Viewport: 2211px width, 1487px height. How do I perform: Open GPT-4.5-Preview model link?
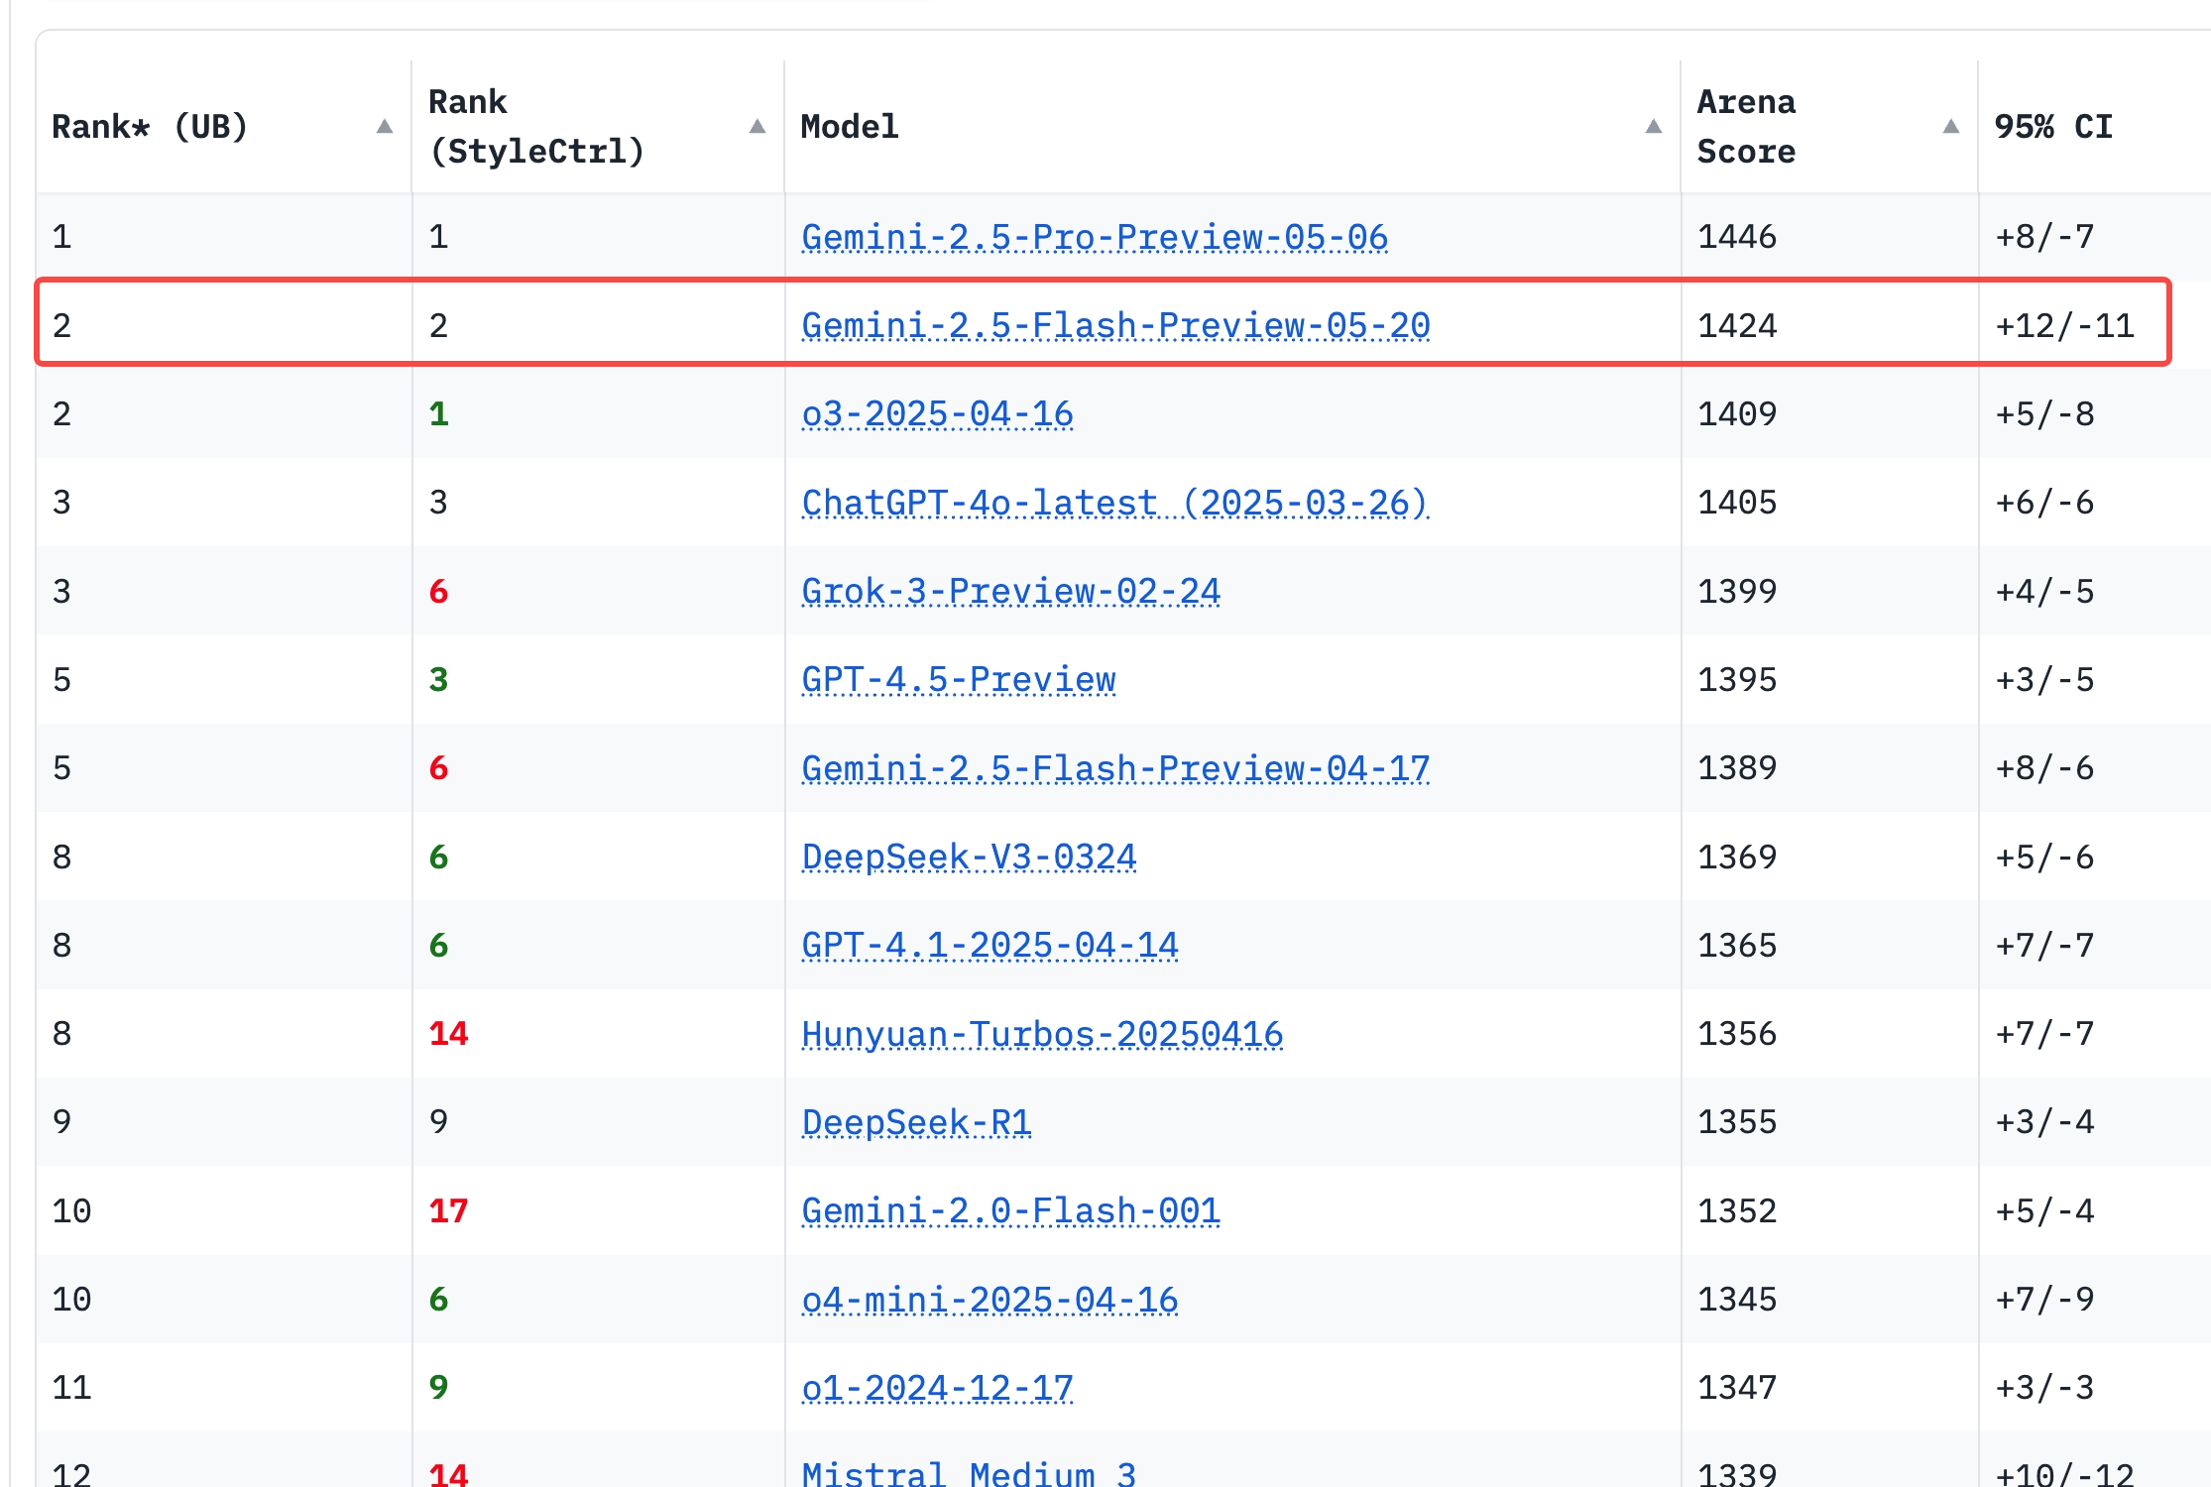point(959,679)
